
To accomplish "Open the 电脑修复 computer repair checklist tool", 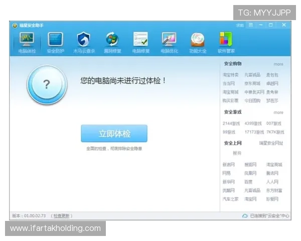I will 140,43.
